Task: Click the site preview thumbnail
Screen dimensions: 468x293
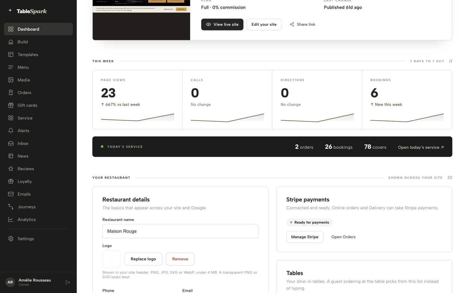Action: point(141,20)
